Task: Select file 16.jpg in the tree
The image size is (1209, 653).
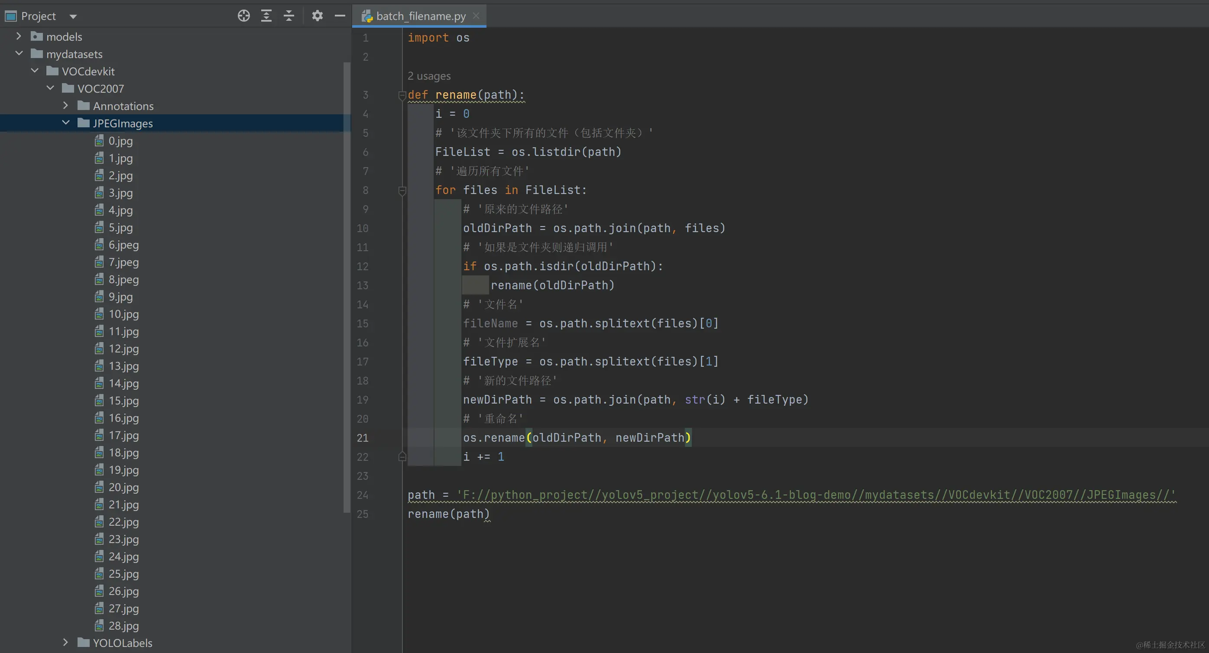Action: (123, 418)
